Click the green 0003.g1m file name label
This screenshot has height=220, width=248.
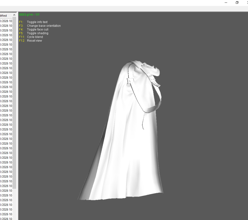29,15
